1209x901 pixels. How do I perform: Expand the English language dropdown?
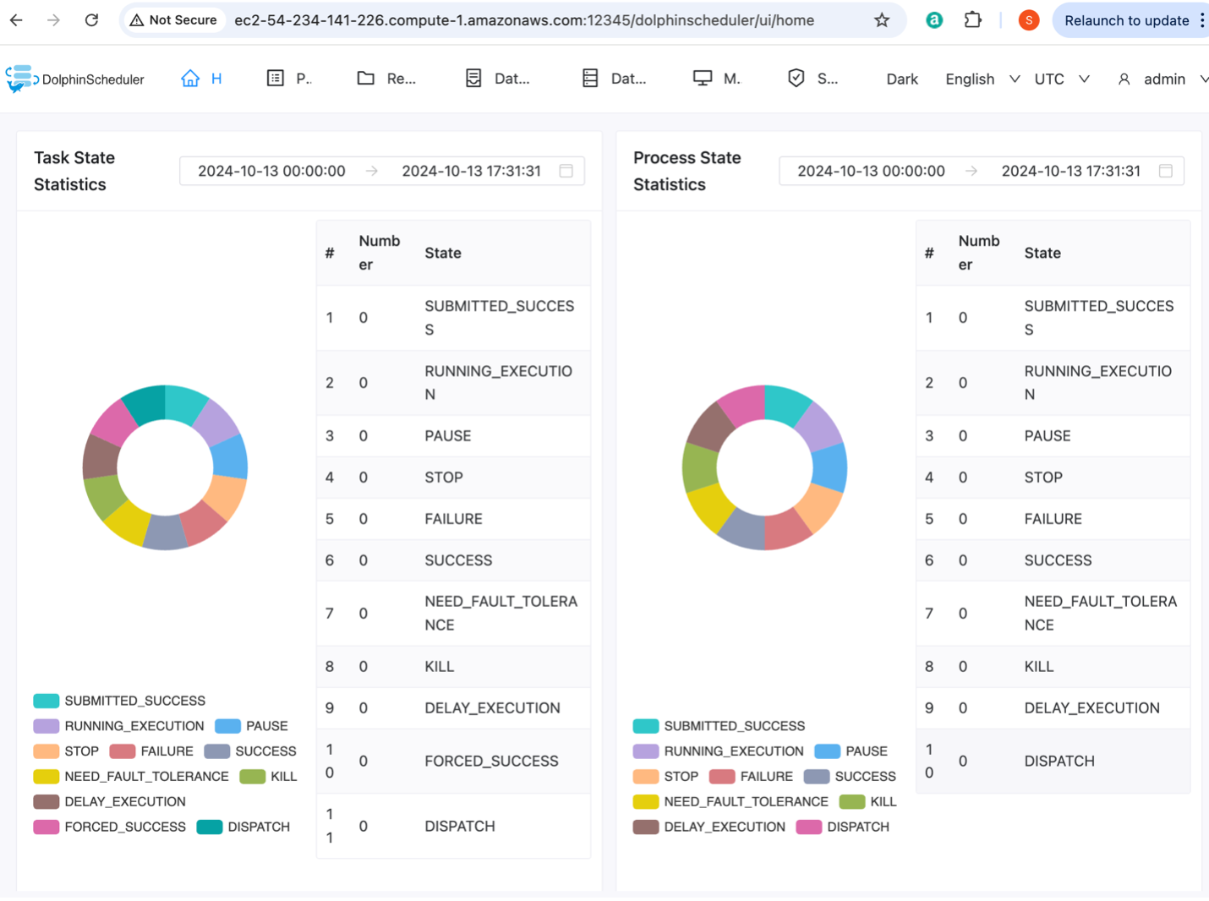(x=982, y=79)
